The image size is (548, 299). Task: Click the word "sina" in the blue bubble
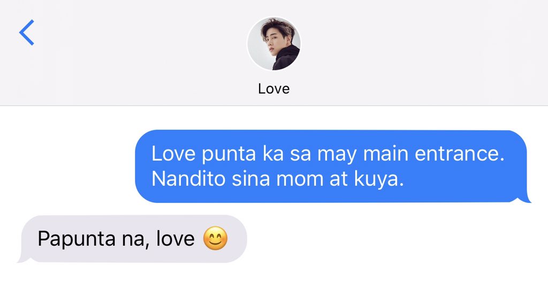[251, 179]
